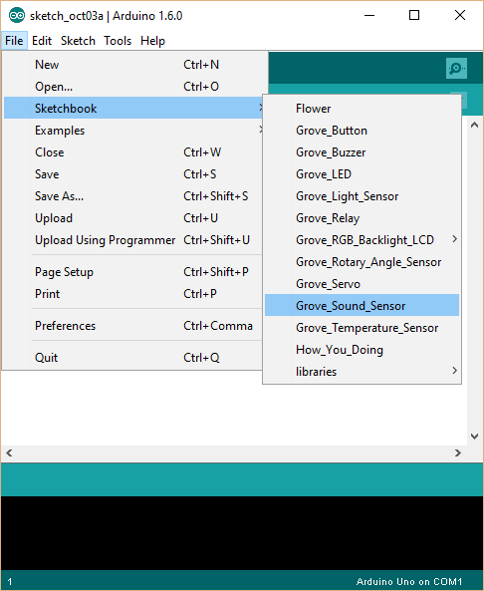Open the Edit menu
The image size is (484, 591).
click(x=42, y=41)
